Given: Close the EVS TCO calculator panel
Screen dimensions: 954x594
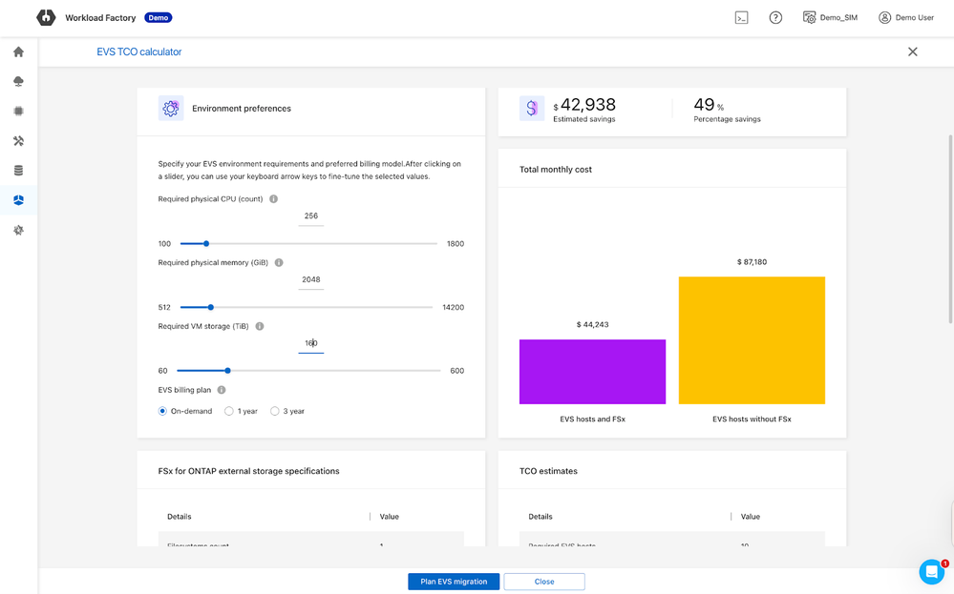Looking at the screenshot, I should tap(912, 52).
